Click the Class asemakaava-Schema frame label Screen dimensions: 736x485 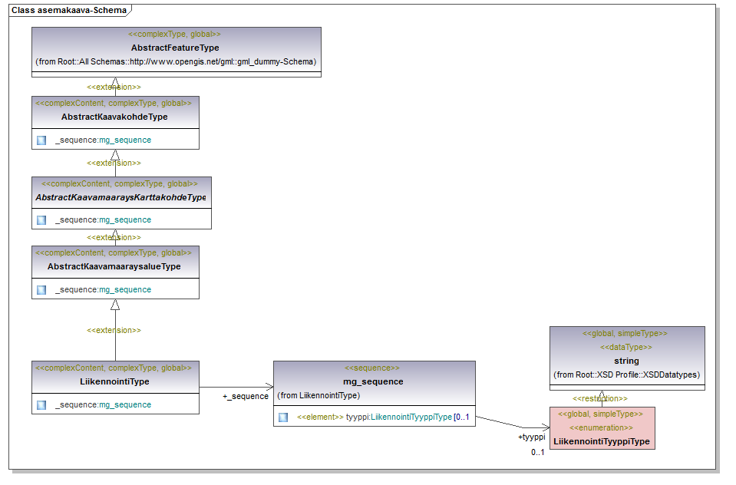pyautogui.click(x=69, y=10)
